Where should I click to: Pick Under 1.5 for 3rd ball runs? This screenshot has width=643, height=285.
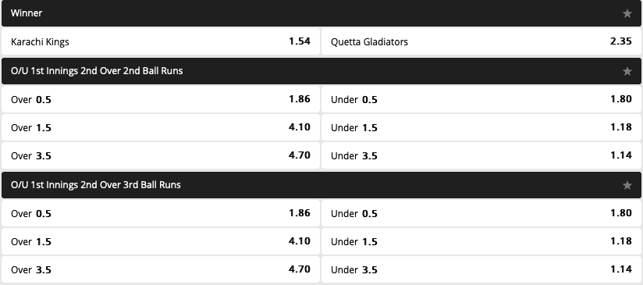[481, 241]
